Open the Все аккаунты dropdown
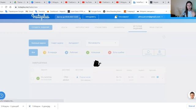The width and height of the screenshot is (196, 110). (x=102, y=43)
